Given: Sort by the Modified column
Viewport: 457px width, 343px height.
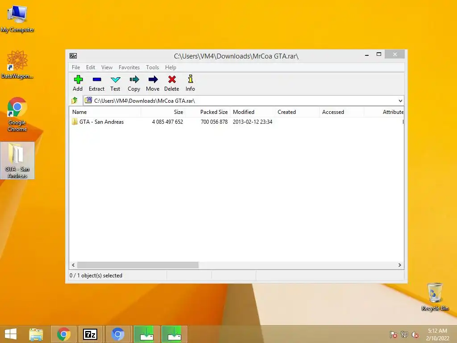Looking at the screenshot, I should pyautogui.click(x=253, y=112).
